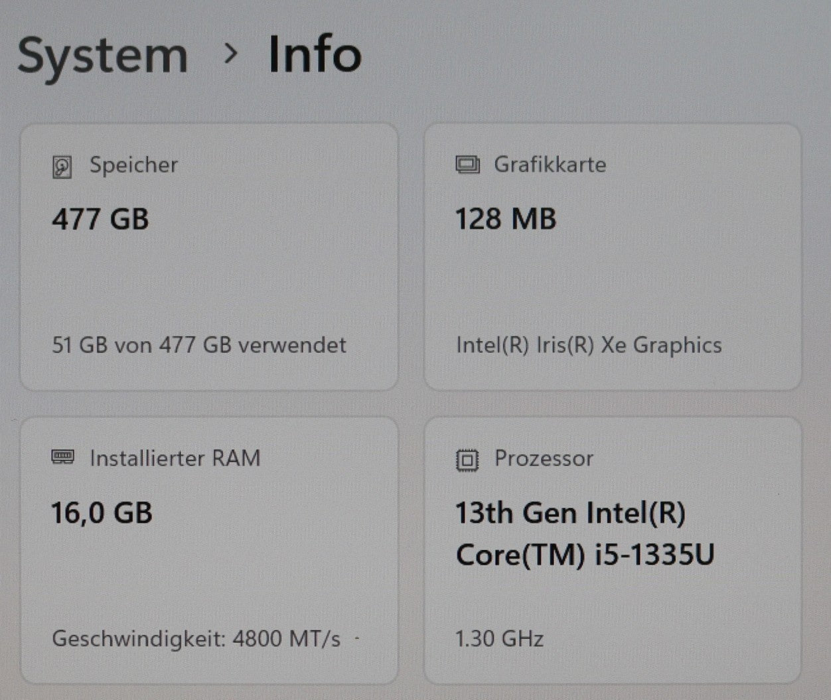Click the 'Core(TM) i5-1335U' model text
Viewport: 831px width, 700px height.
pos(585,555)
